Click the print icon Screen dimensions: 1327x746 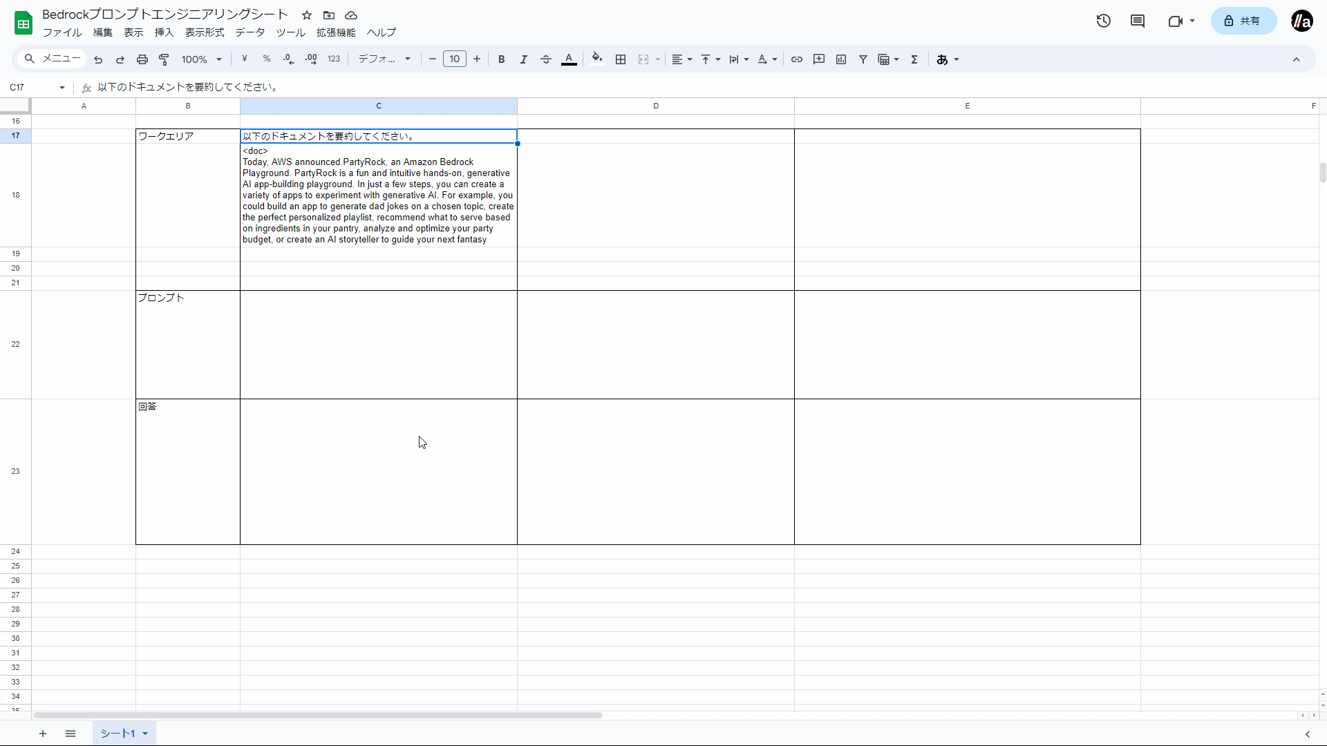[x=142, y=59]
